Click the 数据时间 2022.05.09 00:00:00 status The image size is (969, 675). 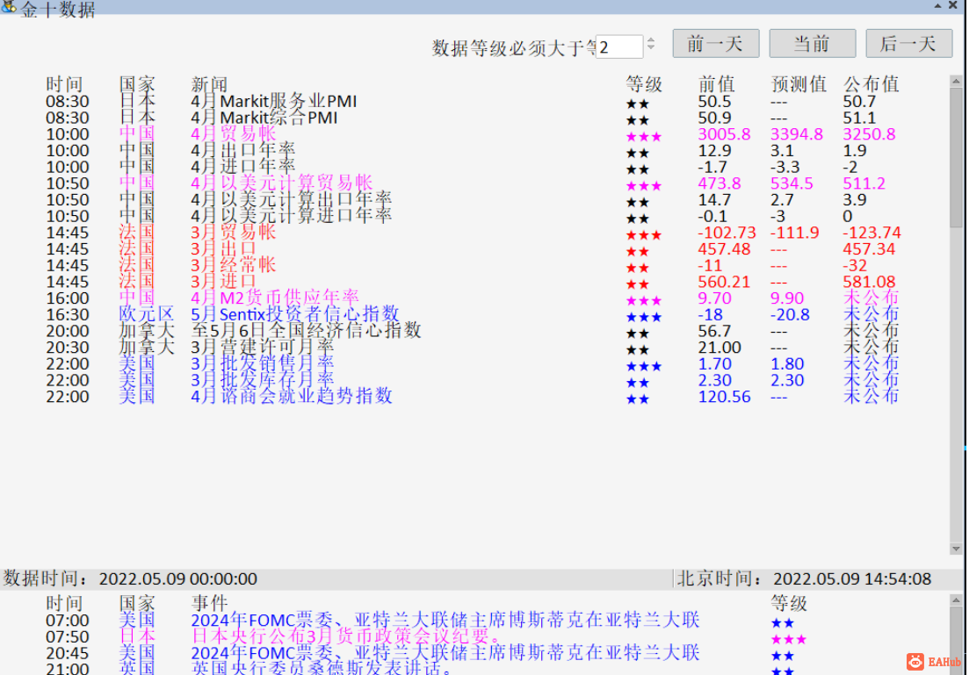(x=130, y=578)
